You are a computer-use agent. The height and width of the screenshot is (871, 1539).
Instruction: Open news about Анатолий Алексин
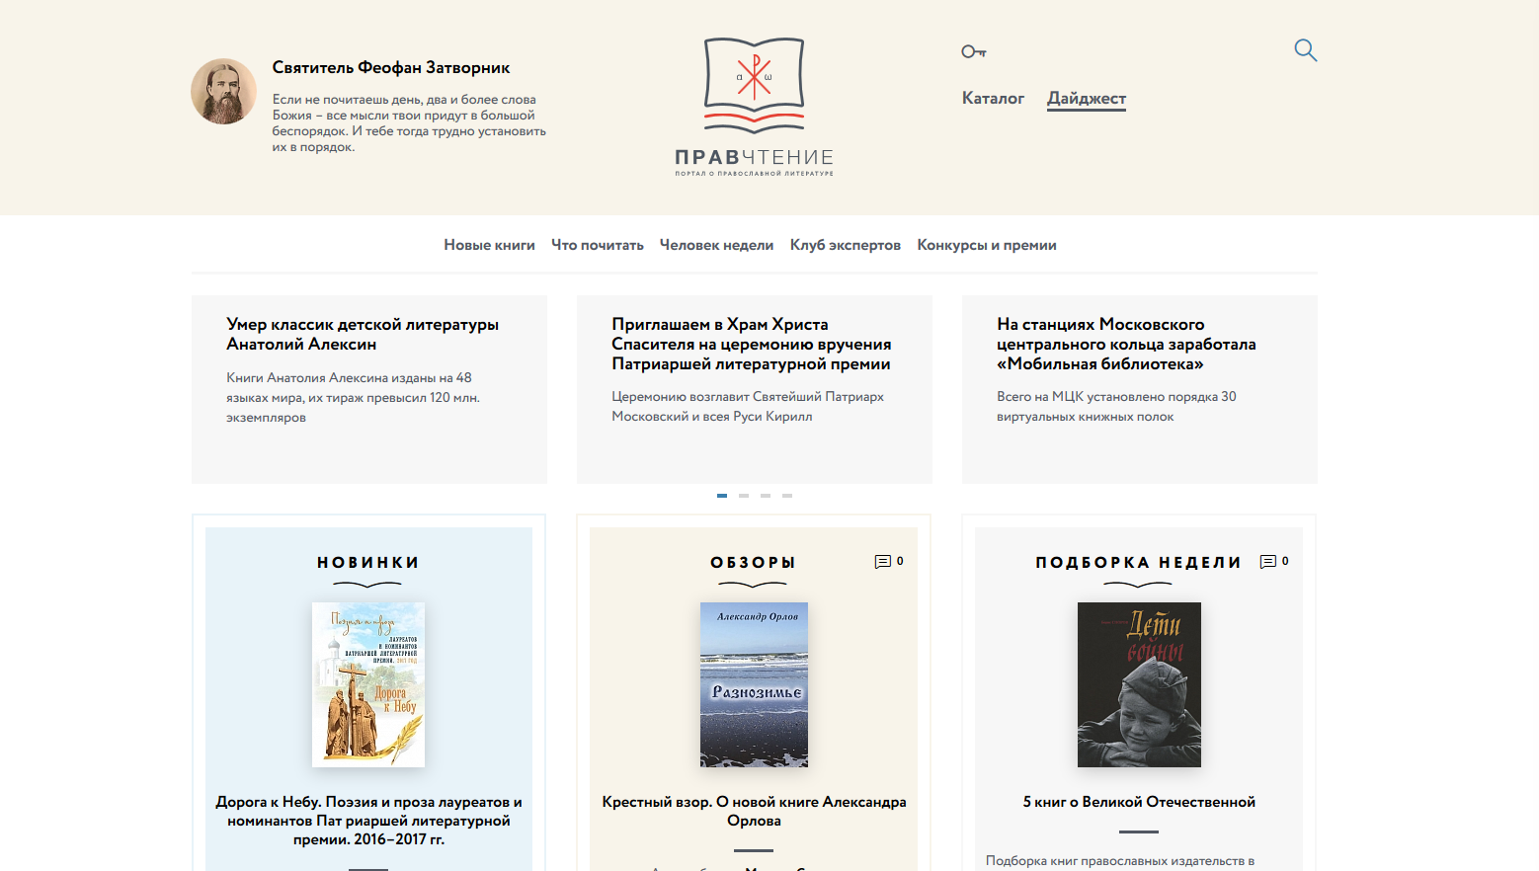pos(363,334)
